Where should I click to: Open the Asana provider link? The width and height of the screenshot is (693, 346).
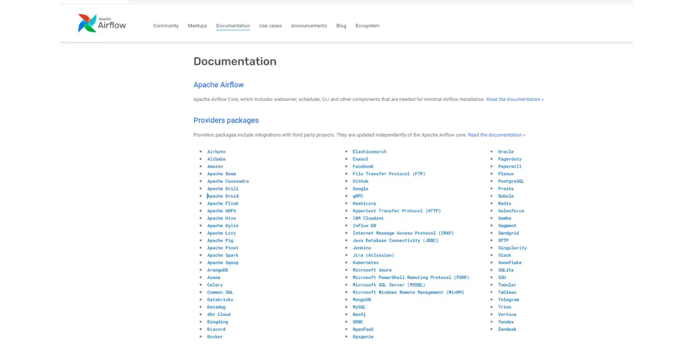point(214,278)
